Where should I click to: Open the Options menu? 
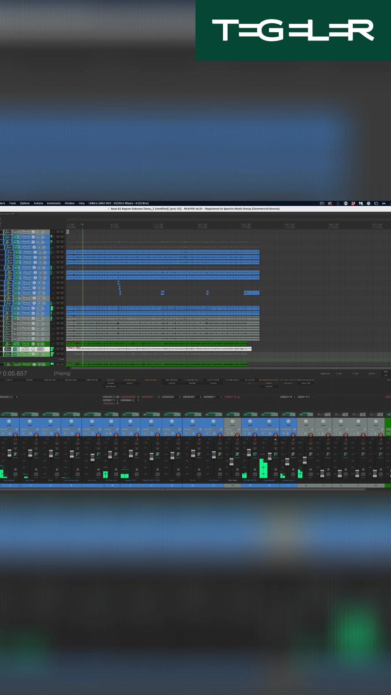coord(25,203)
